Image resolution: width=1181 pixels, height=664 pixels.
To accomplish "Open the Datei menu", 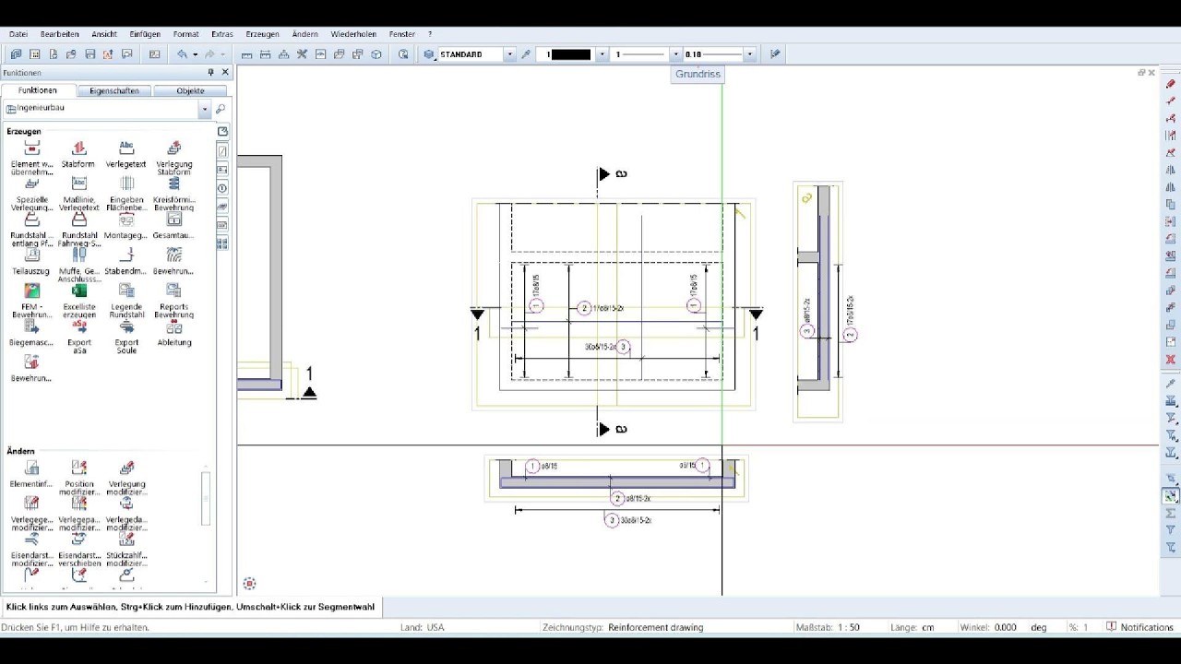I will (18, 34).
